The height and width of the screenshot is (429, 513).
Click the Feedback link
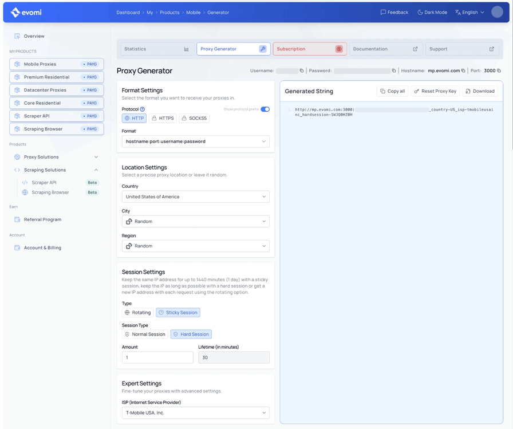[x=394, y=13]
